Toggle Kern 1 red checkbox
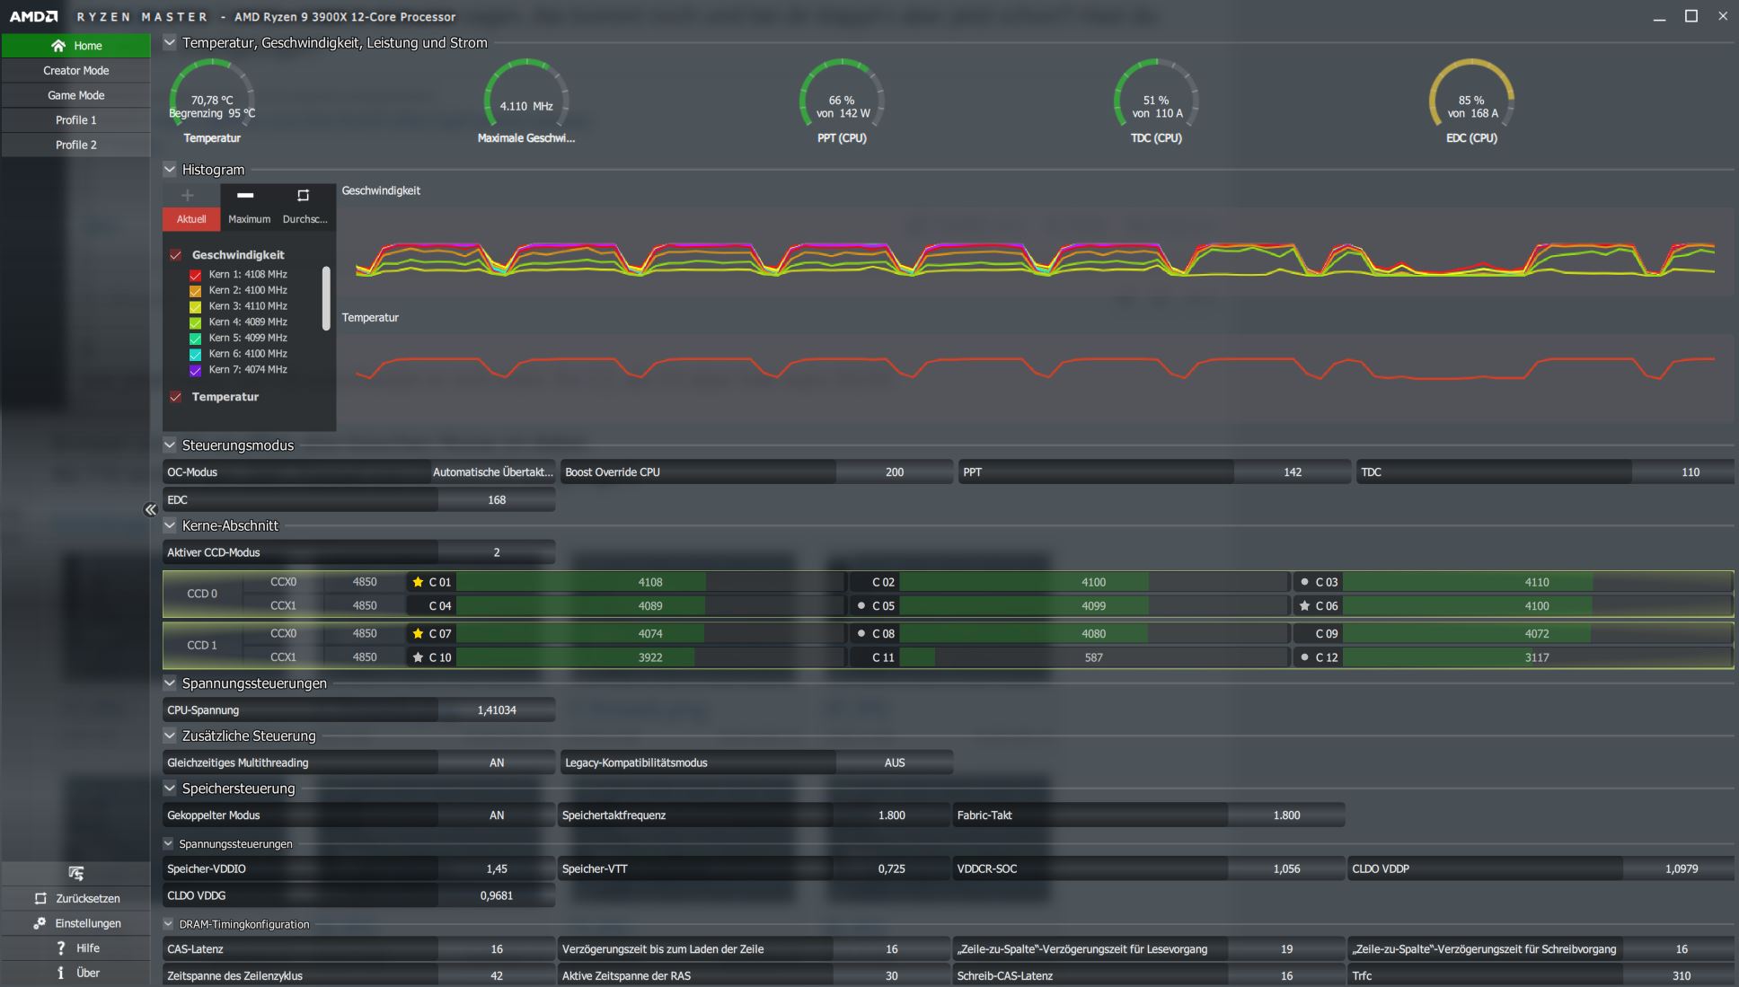 (195, 275)
